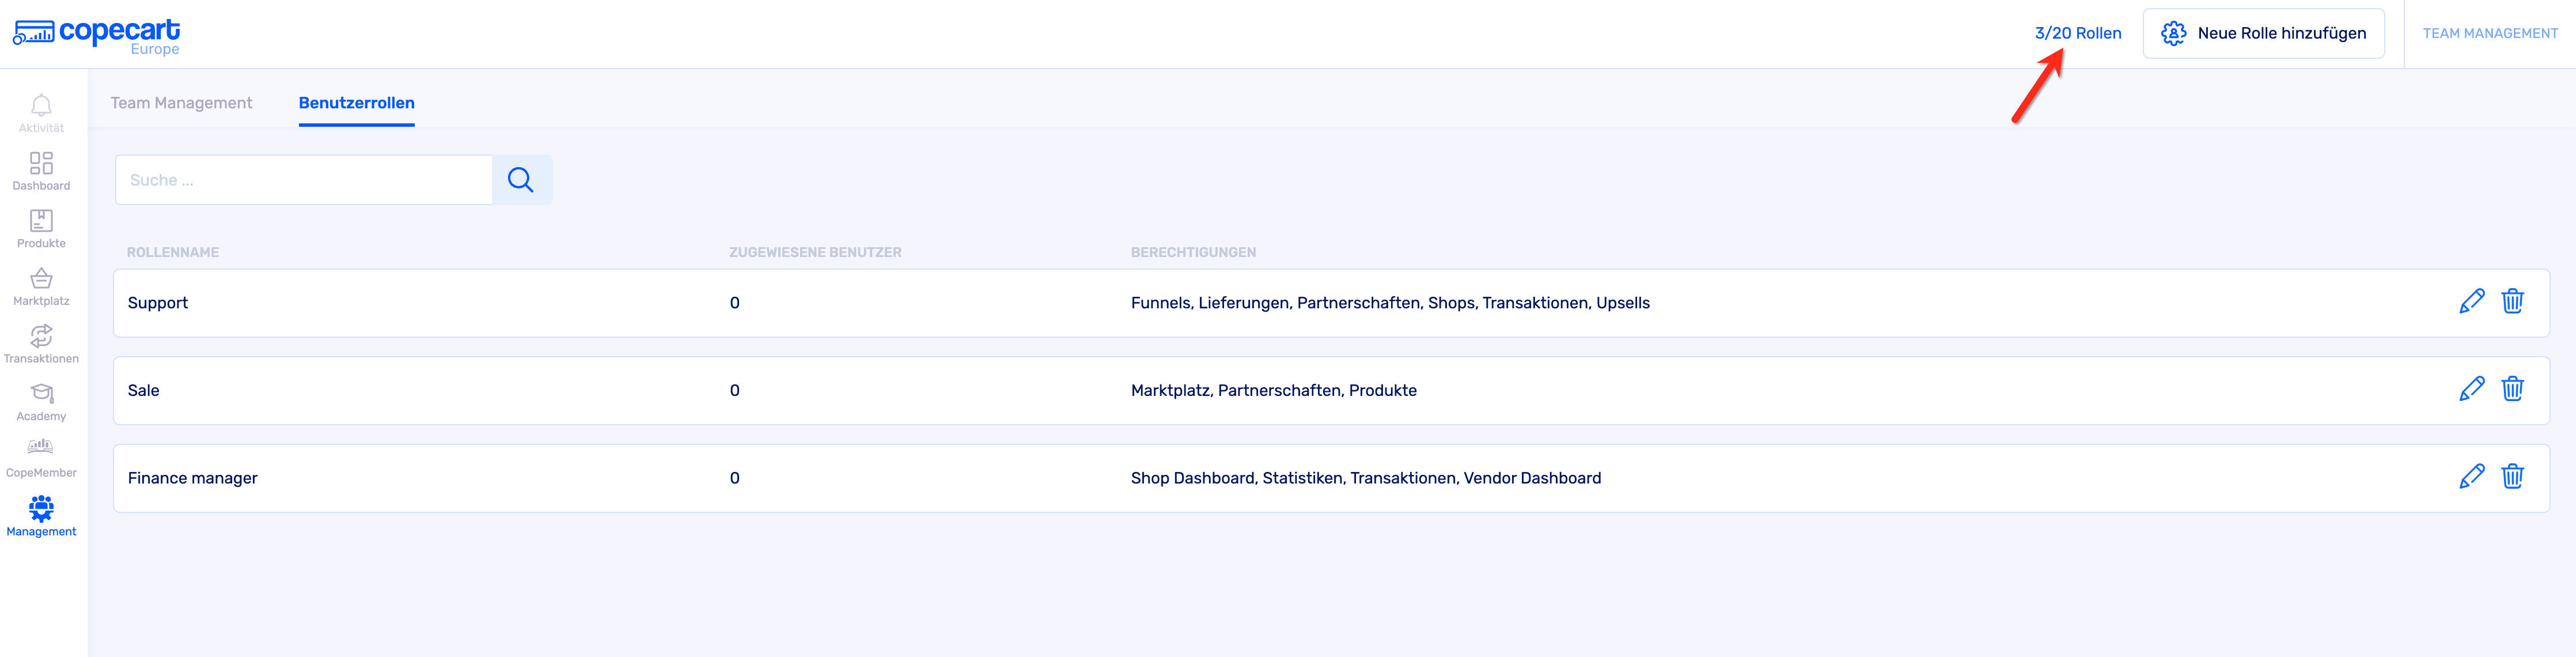Delete the Sale role
The height and width of the screenshot is (657, 2576).
coord(2512,390)
